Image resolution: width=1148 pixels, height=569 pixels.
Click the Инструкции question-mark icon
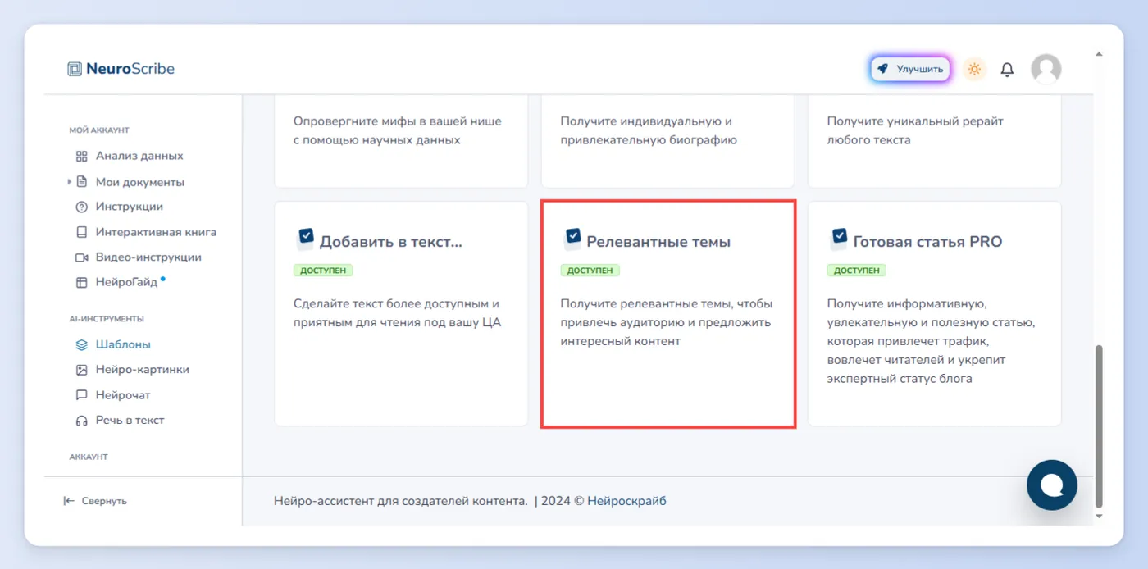click(81, 207)
